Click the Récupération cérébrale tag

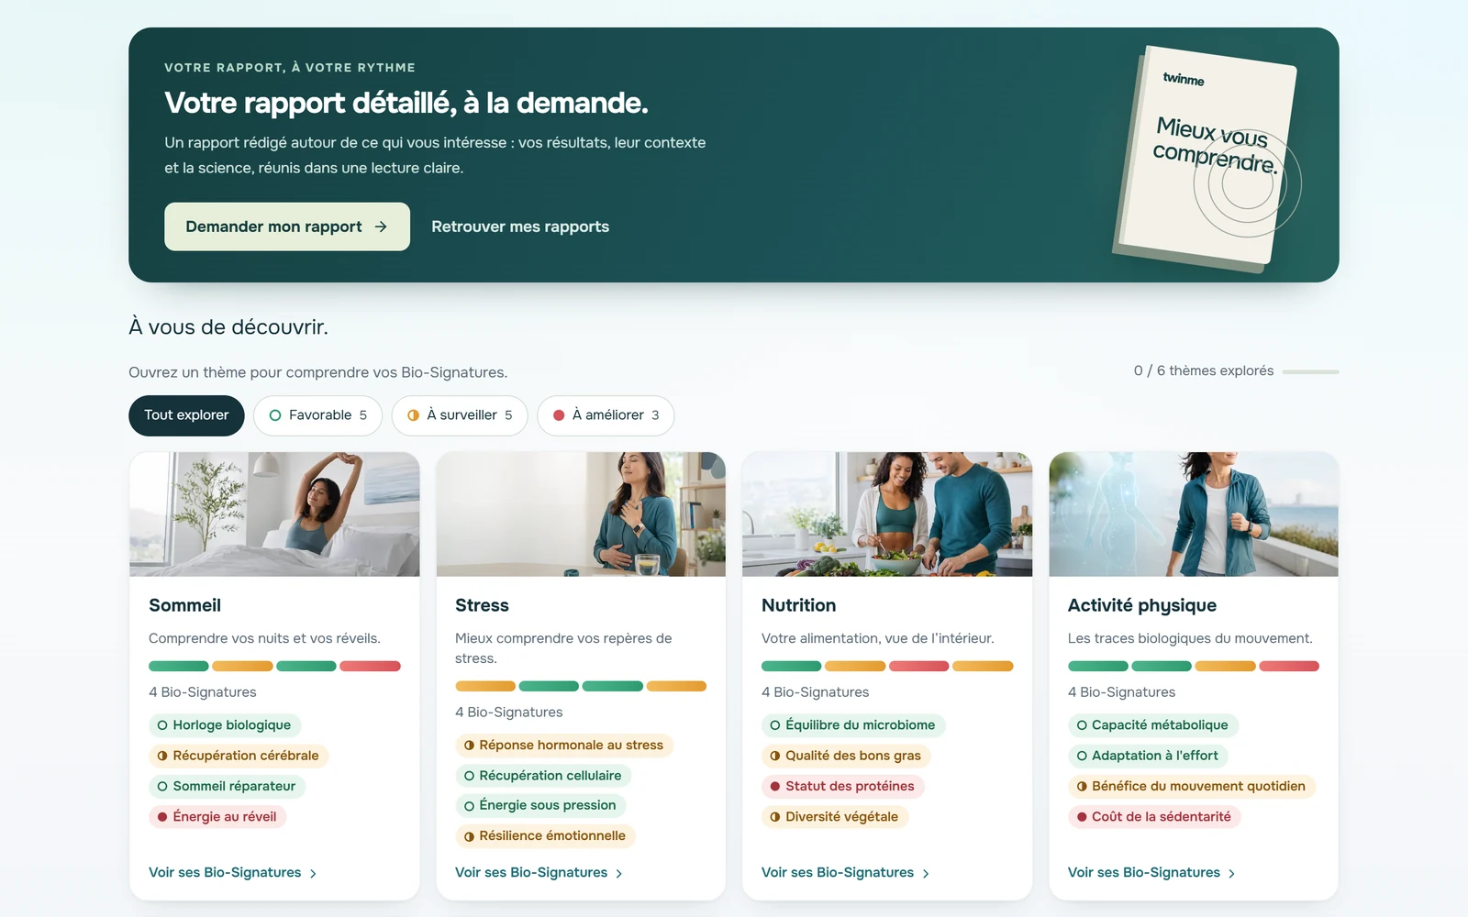(239, 756)
